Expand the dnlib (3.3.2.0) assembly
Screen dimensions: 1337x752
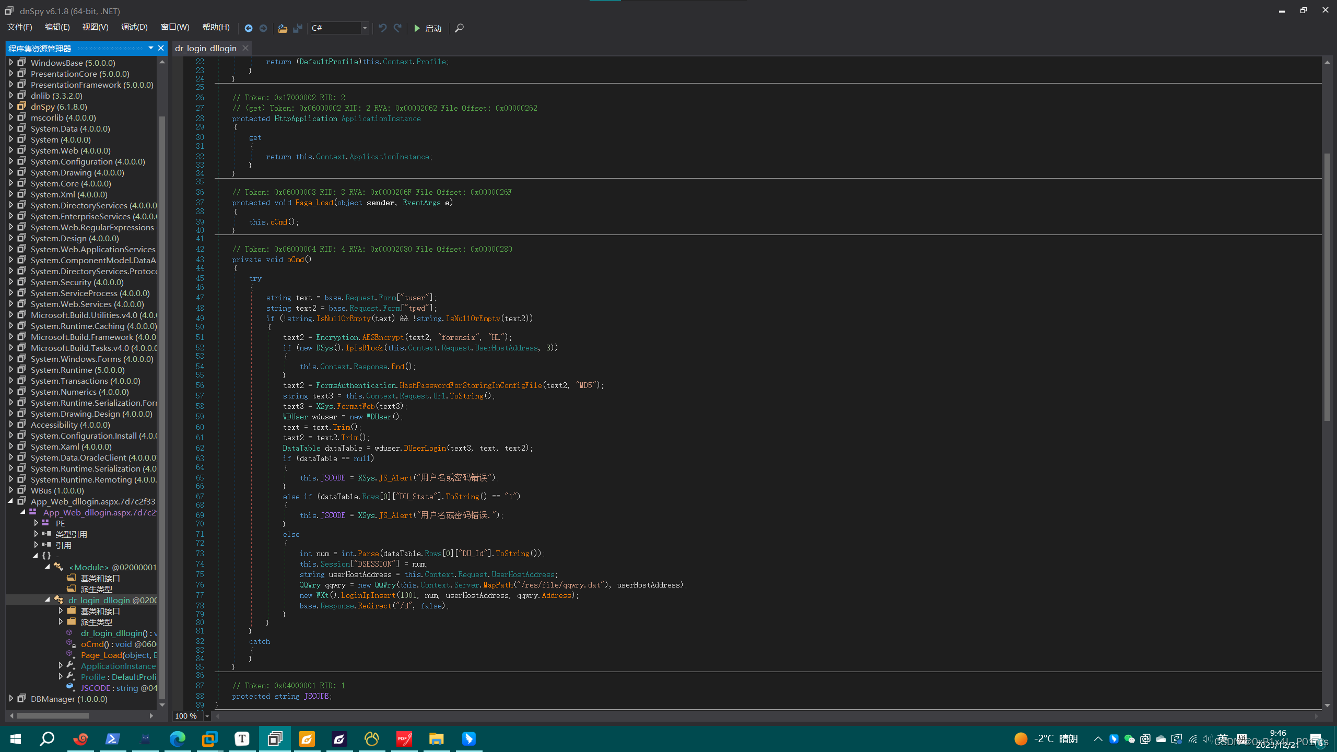(11, 96)
